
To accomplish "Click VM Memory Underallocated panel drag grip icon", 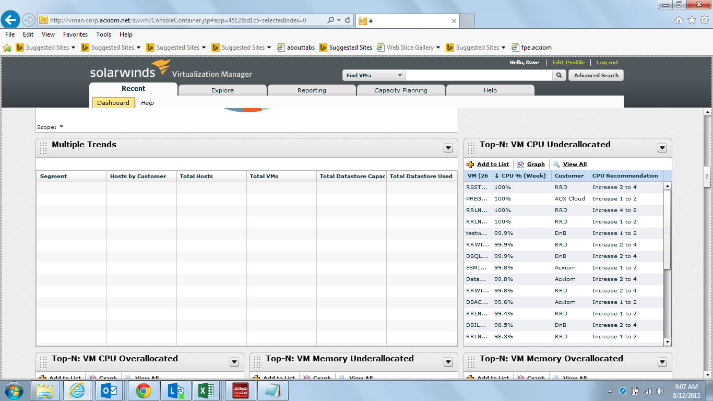I will [257, 362].
